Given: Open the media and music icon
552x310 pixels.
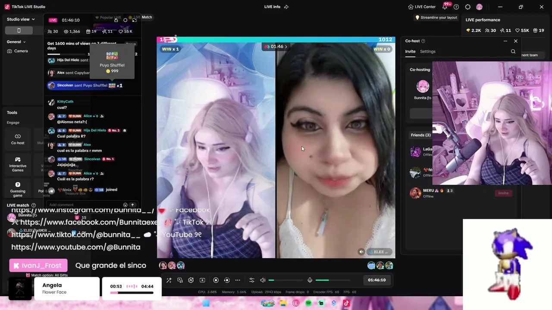Looking at the screenshot, I should (x=180, y=280).
